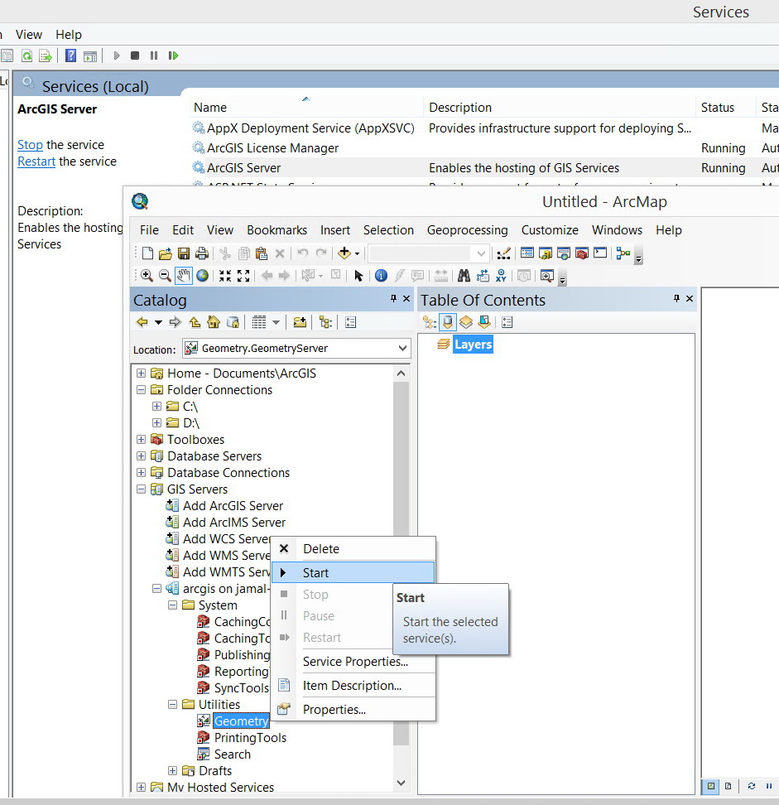Open the Geoprocessing menu in ArcMap

click(468, 230)
